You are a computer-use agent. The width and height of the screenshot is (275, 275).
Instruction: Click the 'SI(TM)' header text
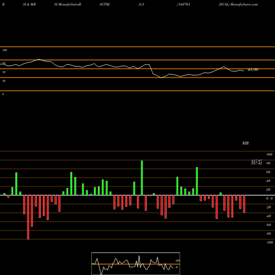click(x=105, y=4)
